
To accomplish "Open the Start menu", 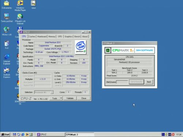I will pyautogui.click(x=5, y=134).
